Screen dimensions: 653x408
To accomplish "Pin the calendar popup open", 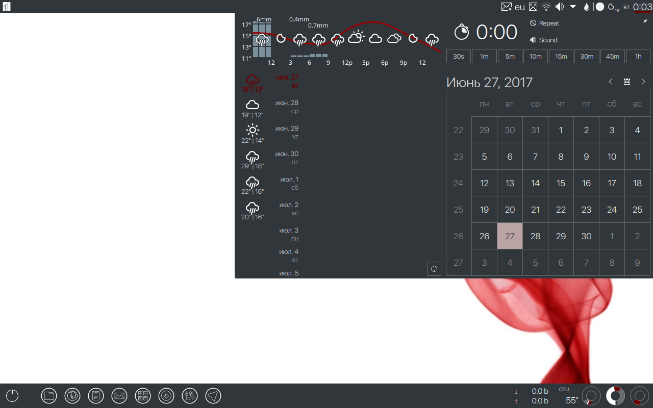I will [645, 21].
